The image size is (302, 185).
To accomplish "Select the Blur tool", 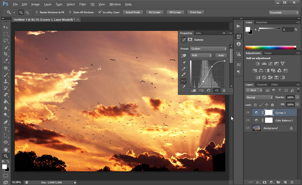I will [6, 108].
